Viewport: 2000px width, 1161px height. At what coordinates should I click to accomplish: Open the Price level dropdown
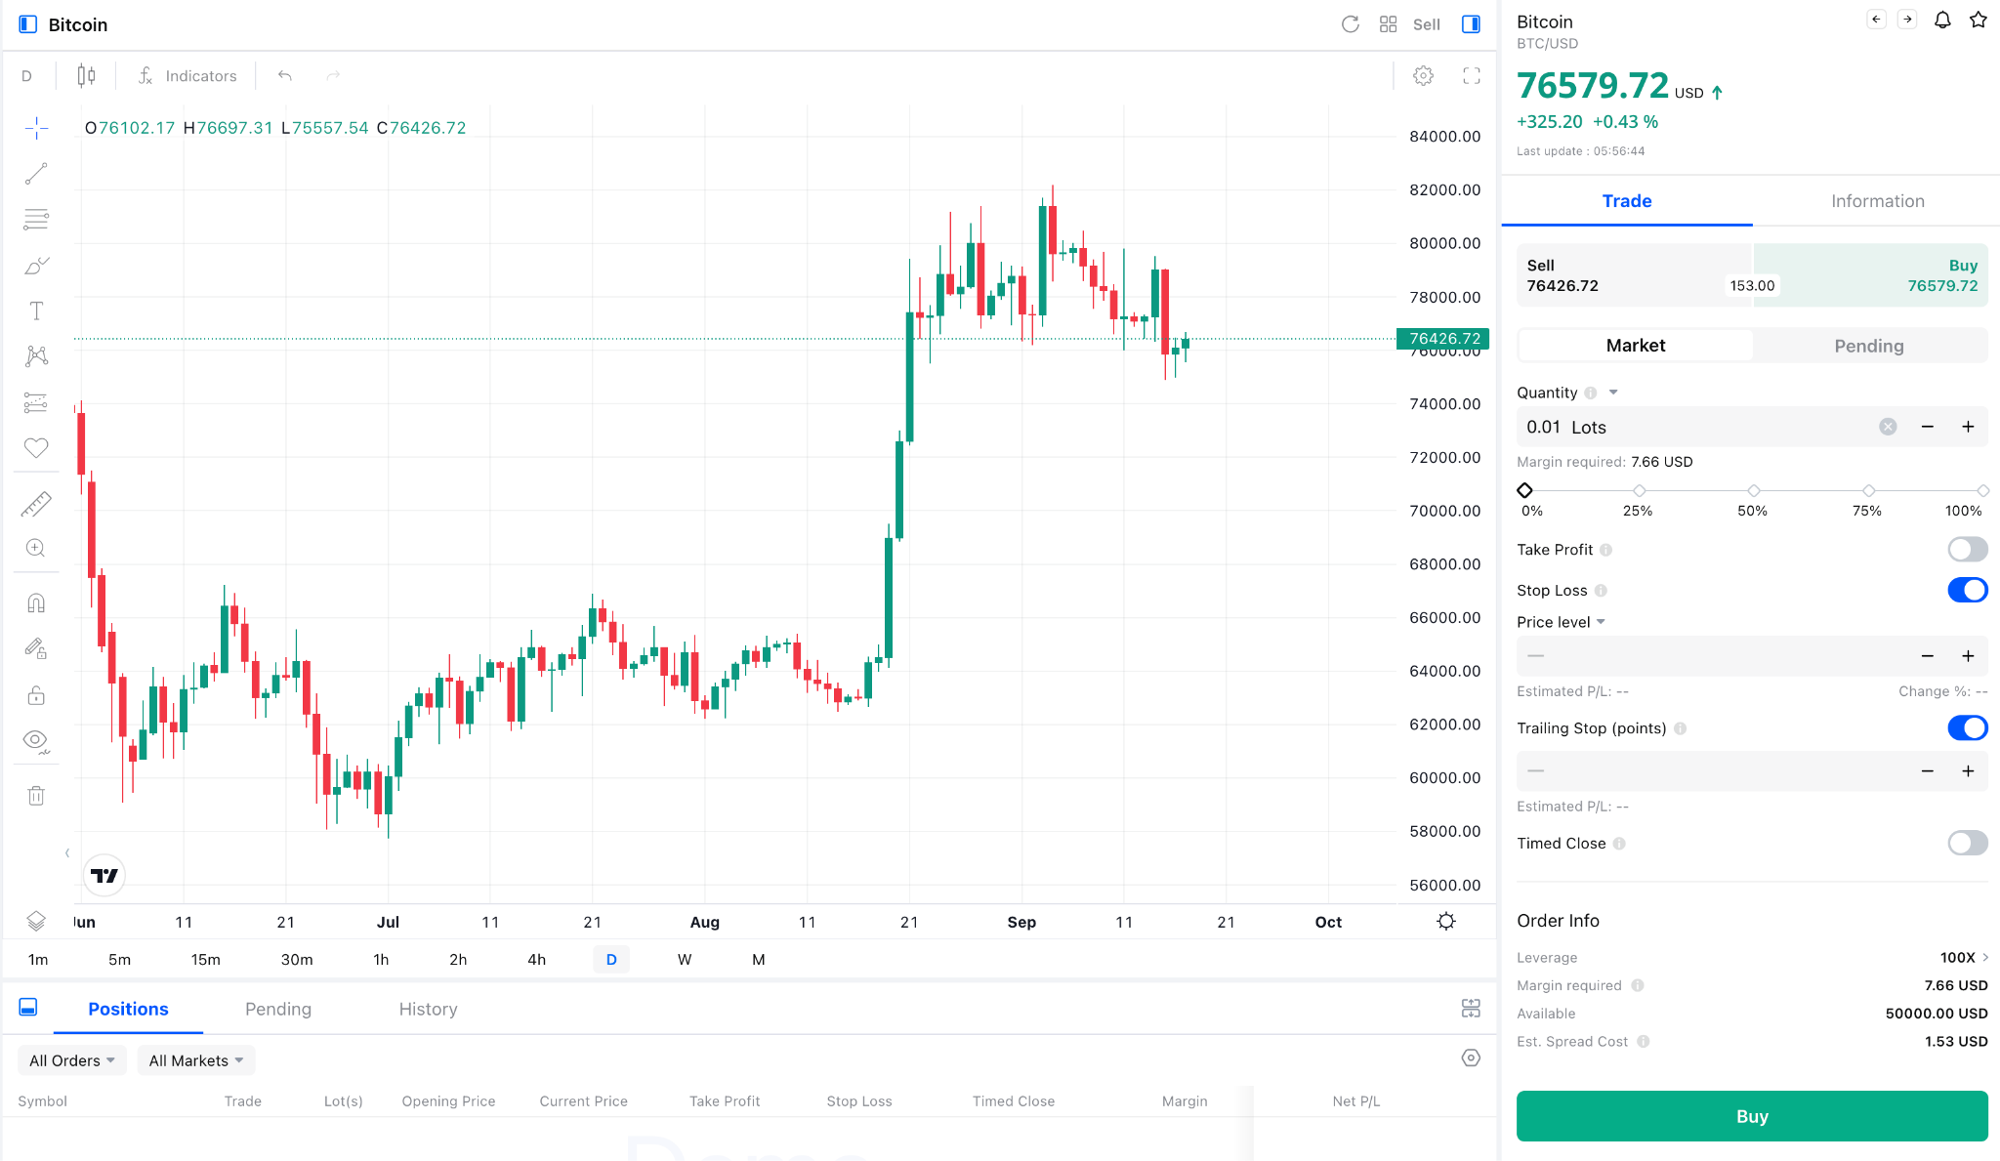click(1561, 622)
